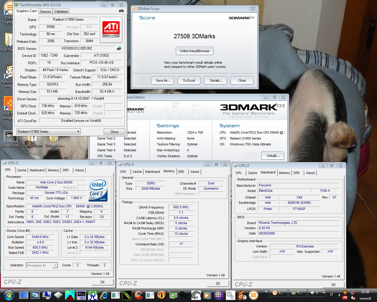Click the DRAM Frequency 605.5 MHz value
Viewport: 377px width, 302px height.
[181, 207]
